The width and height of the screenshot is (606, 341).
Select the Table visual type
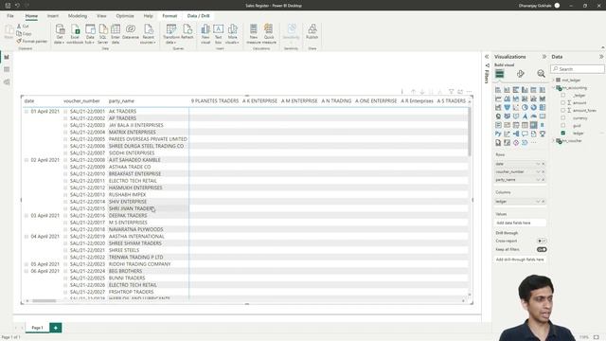click(525, 125)
